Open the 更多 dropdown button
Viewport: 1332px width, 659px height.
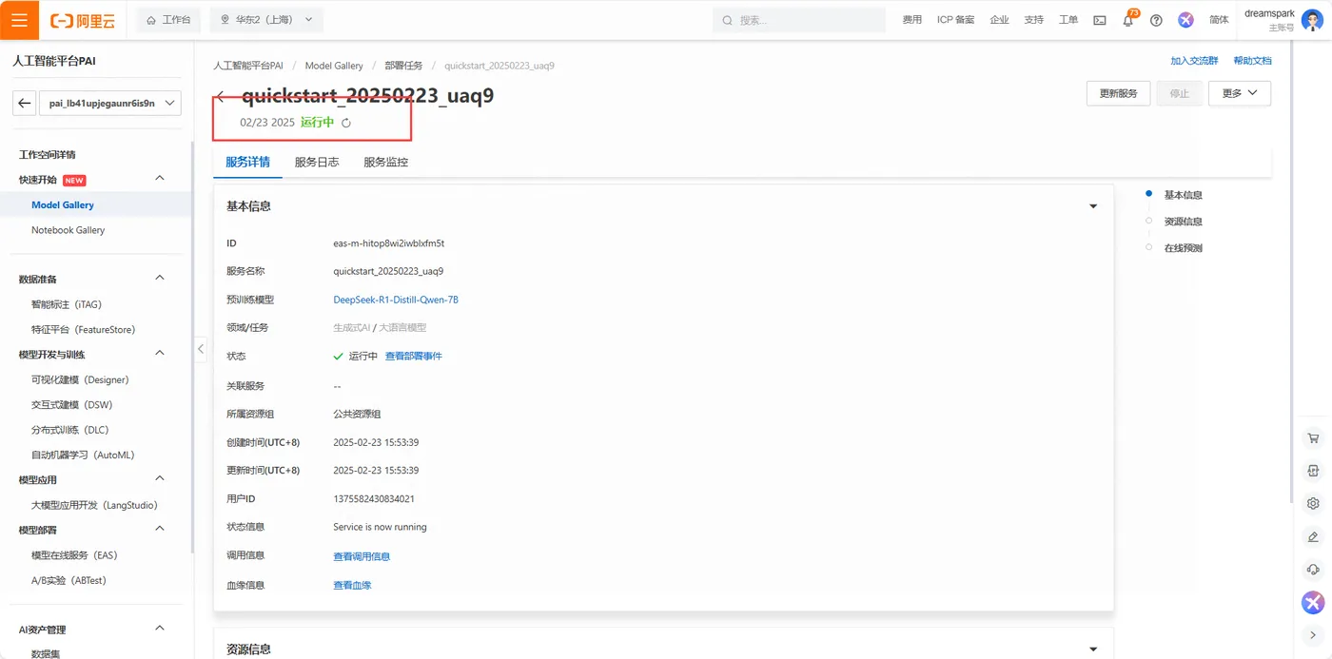coord(1240,93)
